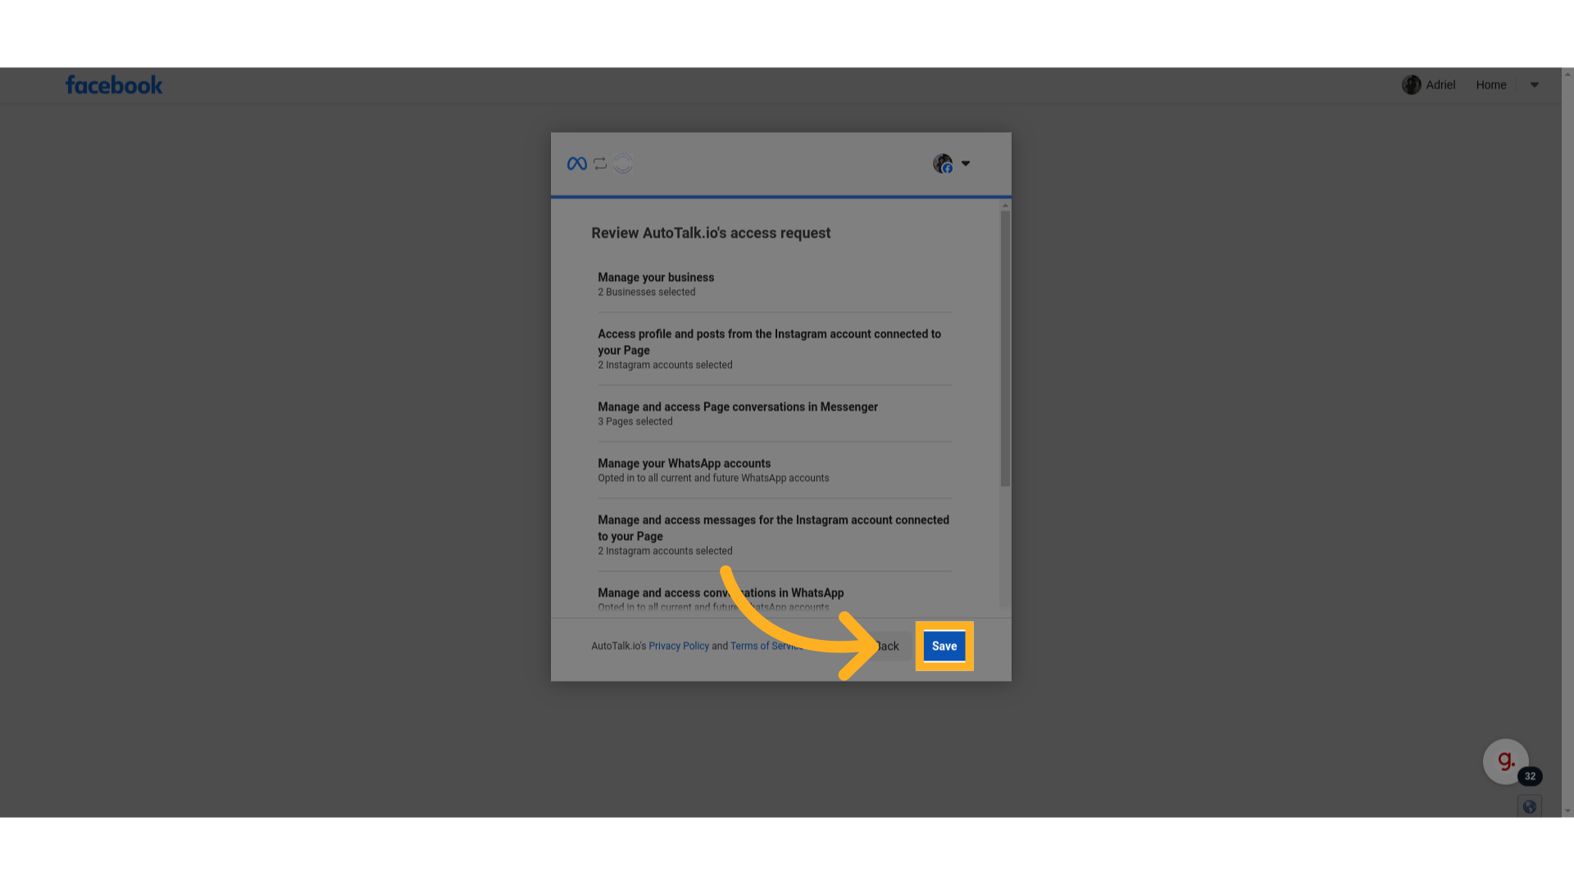The height and width of the screenshot is (885, 1574).
Task: Click Adriel's profile picture in top bar
Action: point(1412,85)
